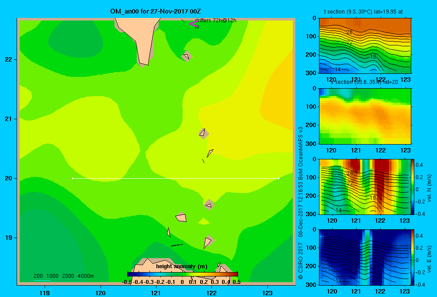
Task: Select the left endpoint of the white section line
Action: coord(73,178)
